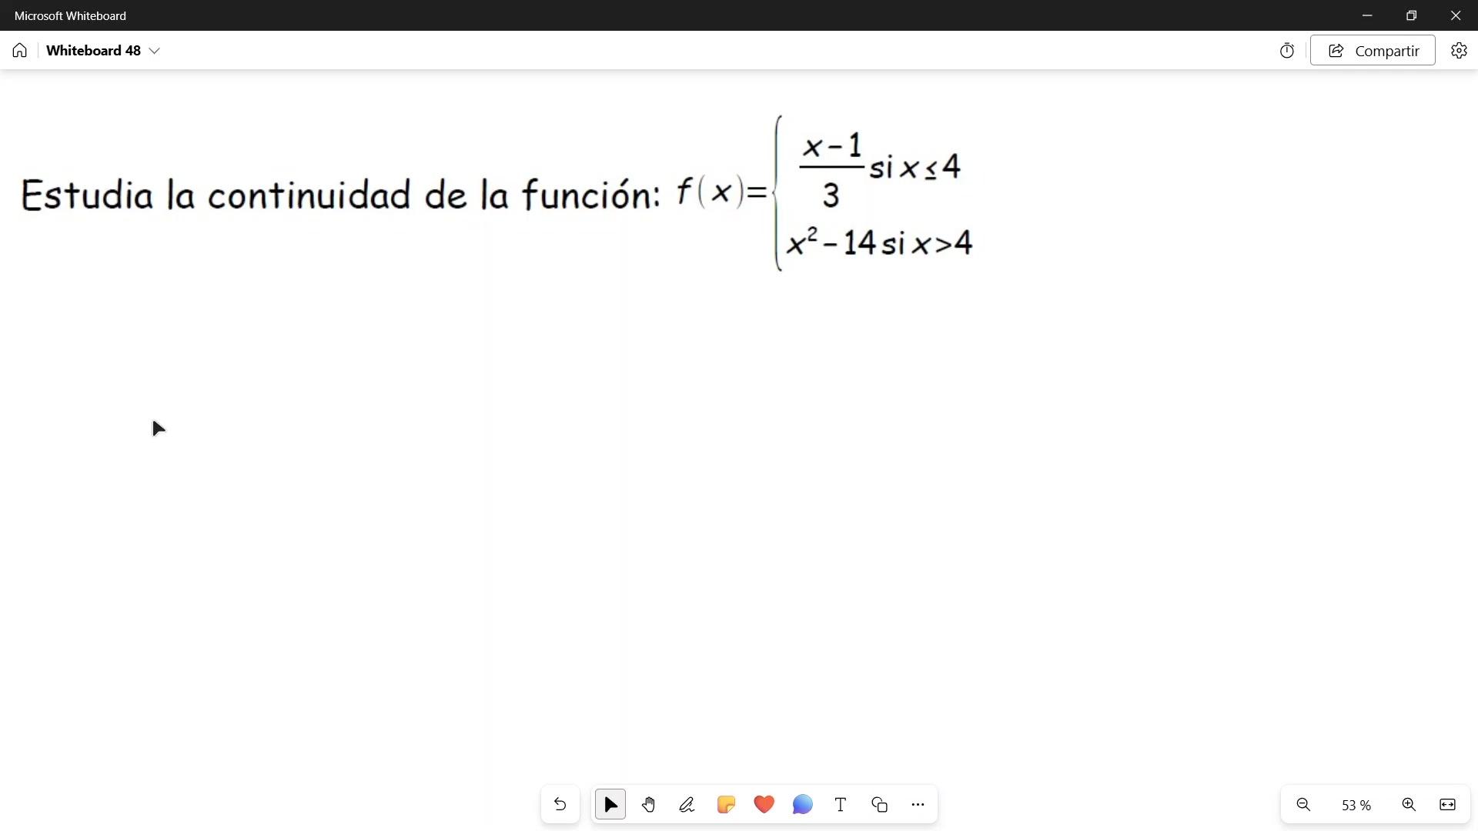1478x831 pixels.
Task: Insert a text box
Action: 841,805
